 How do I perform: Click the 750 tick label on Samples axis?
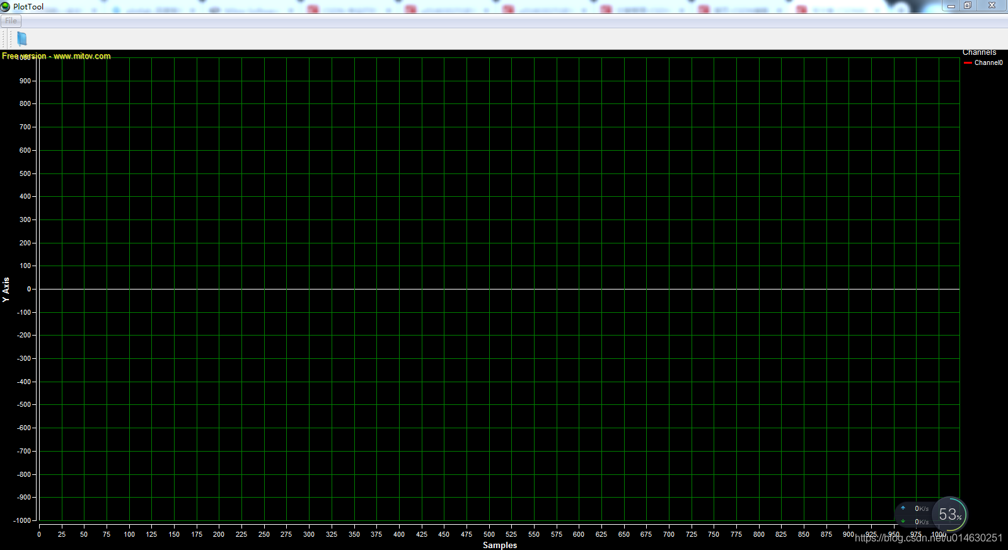coord(714,534)
